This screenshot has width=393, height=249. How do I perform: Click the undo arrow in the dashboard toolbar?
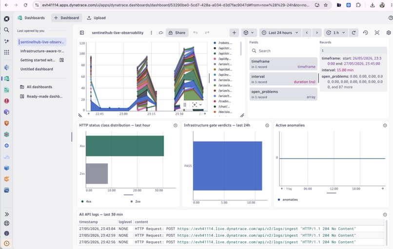point(196,33)
